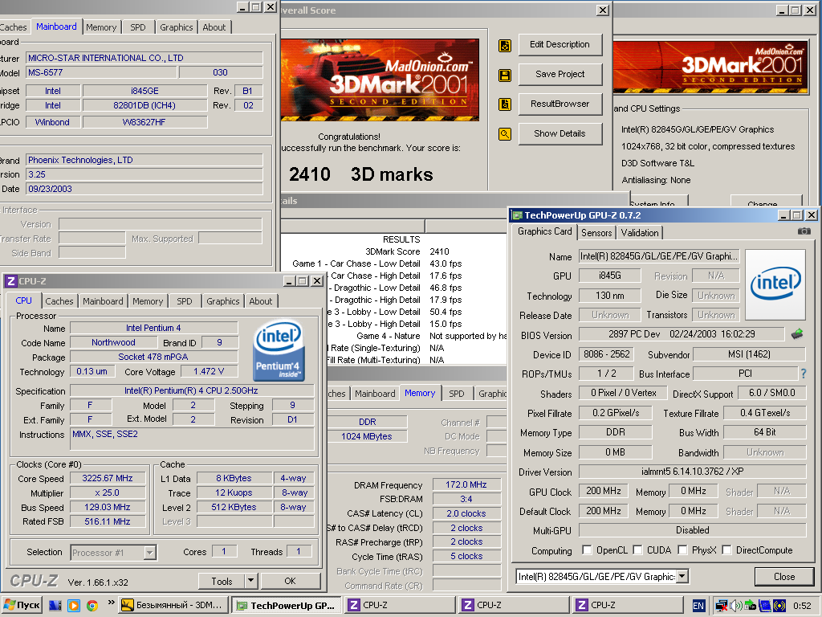Image resolution: width=822 pixels, height=617 pixels.
Task: Switch to the Graphics tab in front CPU-Z
Action: [223, 301]
